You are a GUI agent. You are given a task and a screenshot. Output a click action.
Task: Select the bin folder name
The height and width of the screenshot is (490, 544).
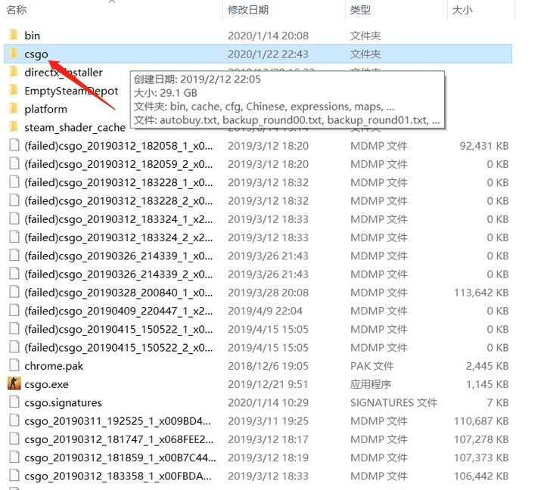pos(33,36)
